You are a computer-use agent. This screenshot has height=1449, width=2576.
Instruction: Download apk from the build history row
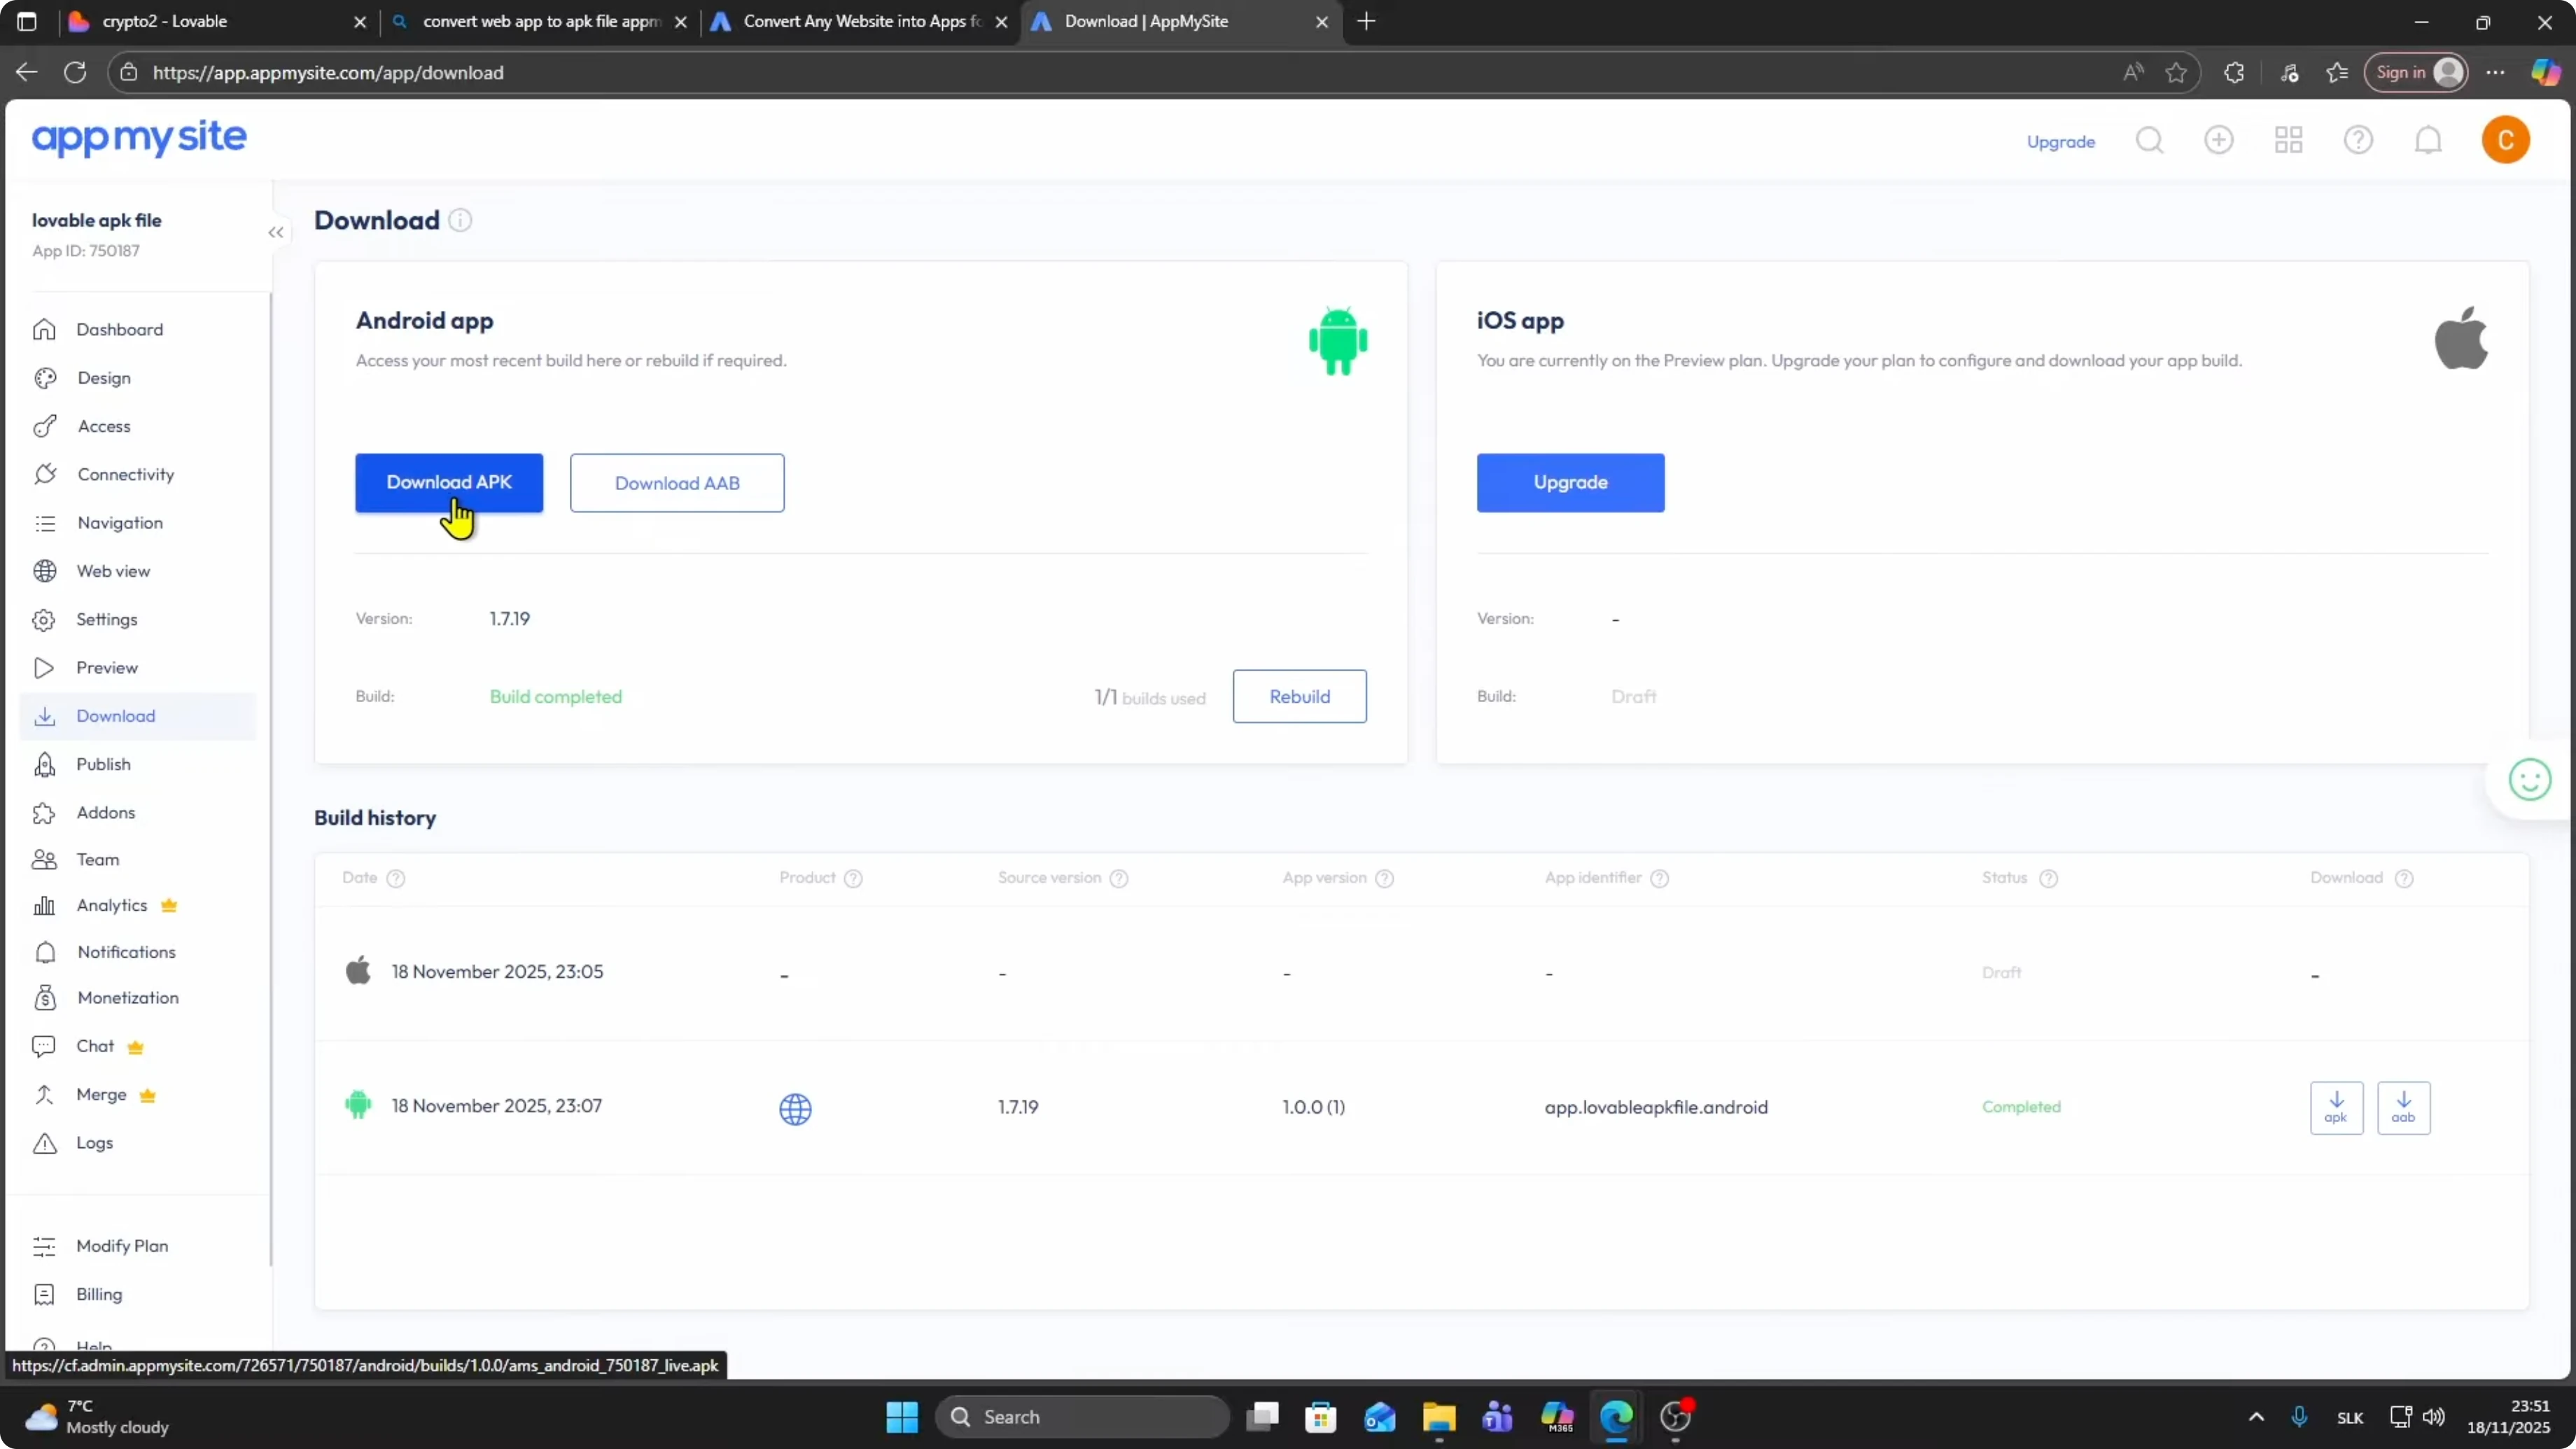(x=2336, y=1107)
